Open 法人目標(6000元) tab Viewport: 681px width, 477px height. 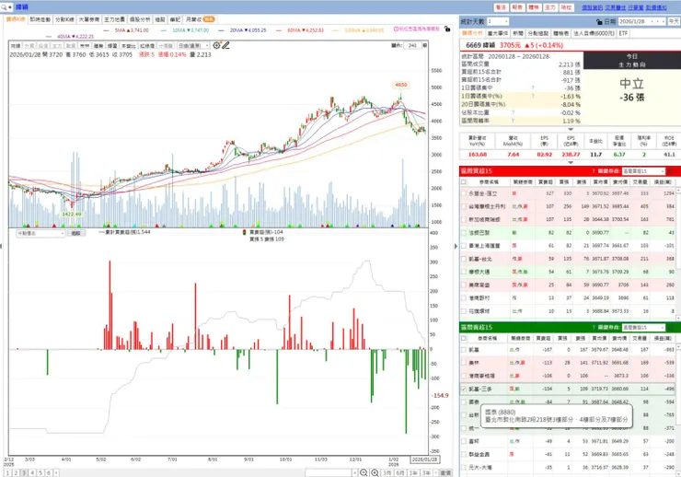(x=594, y=33)
